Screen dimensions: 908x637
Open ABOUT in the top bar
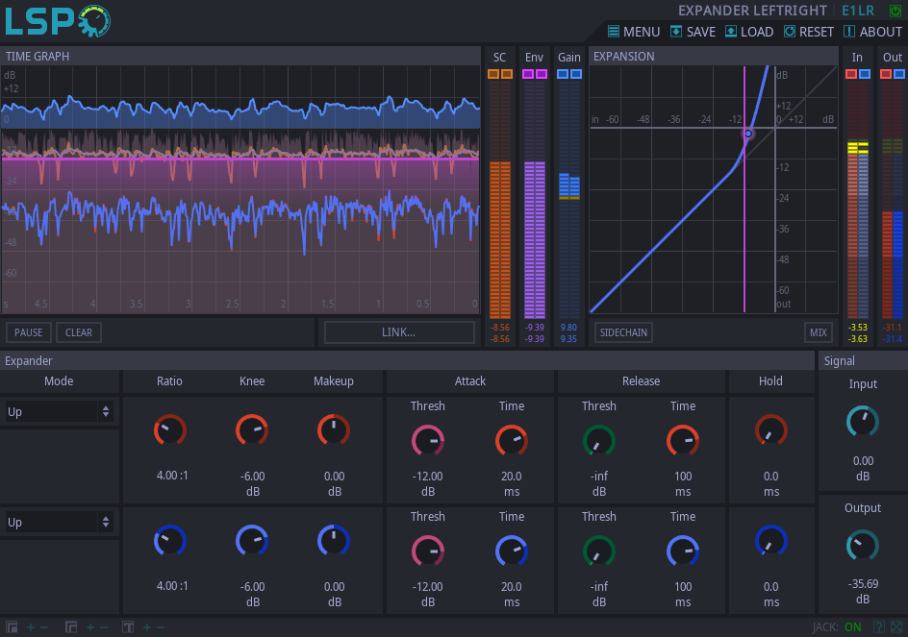coord(872,32)
